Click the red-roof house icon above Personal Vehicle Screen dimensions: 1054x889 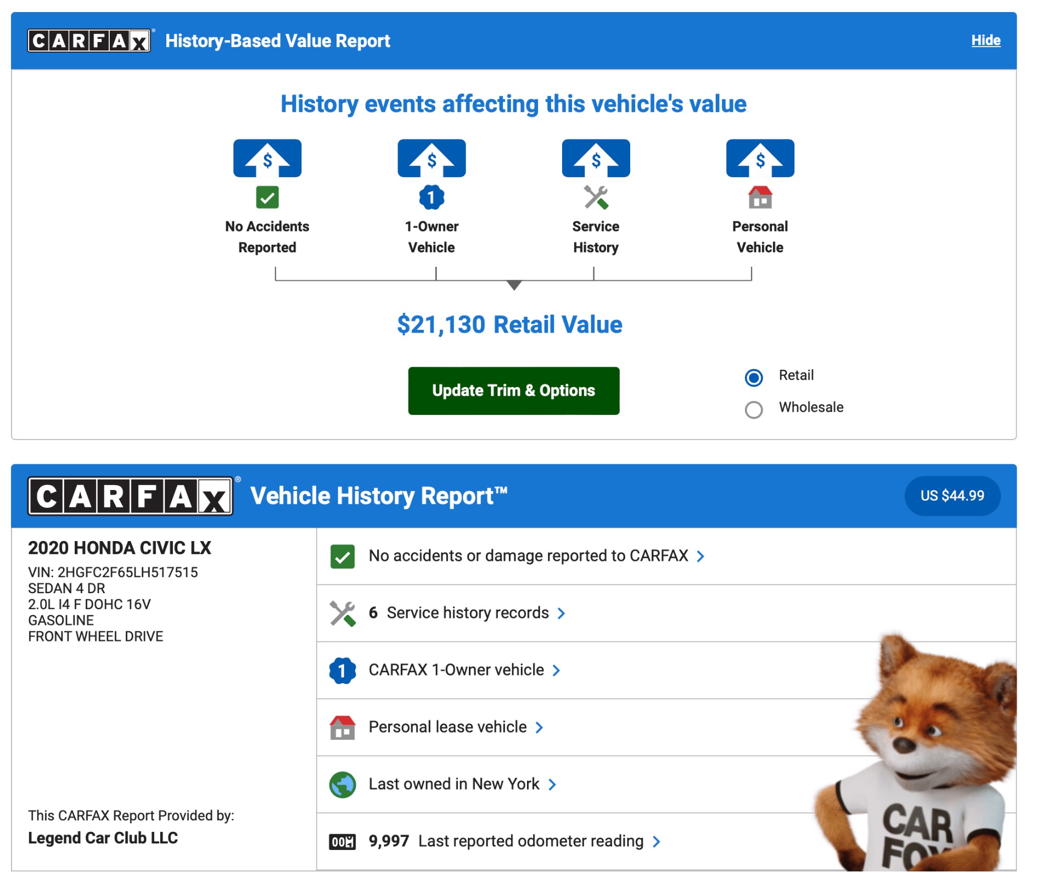pos(760,198)
